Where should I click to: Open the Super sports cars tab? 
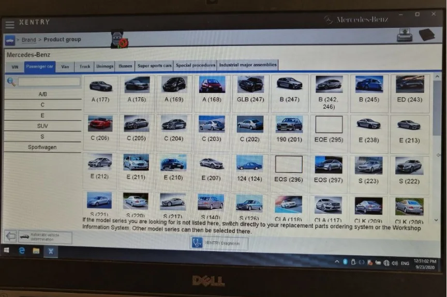[155, 66]
